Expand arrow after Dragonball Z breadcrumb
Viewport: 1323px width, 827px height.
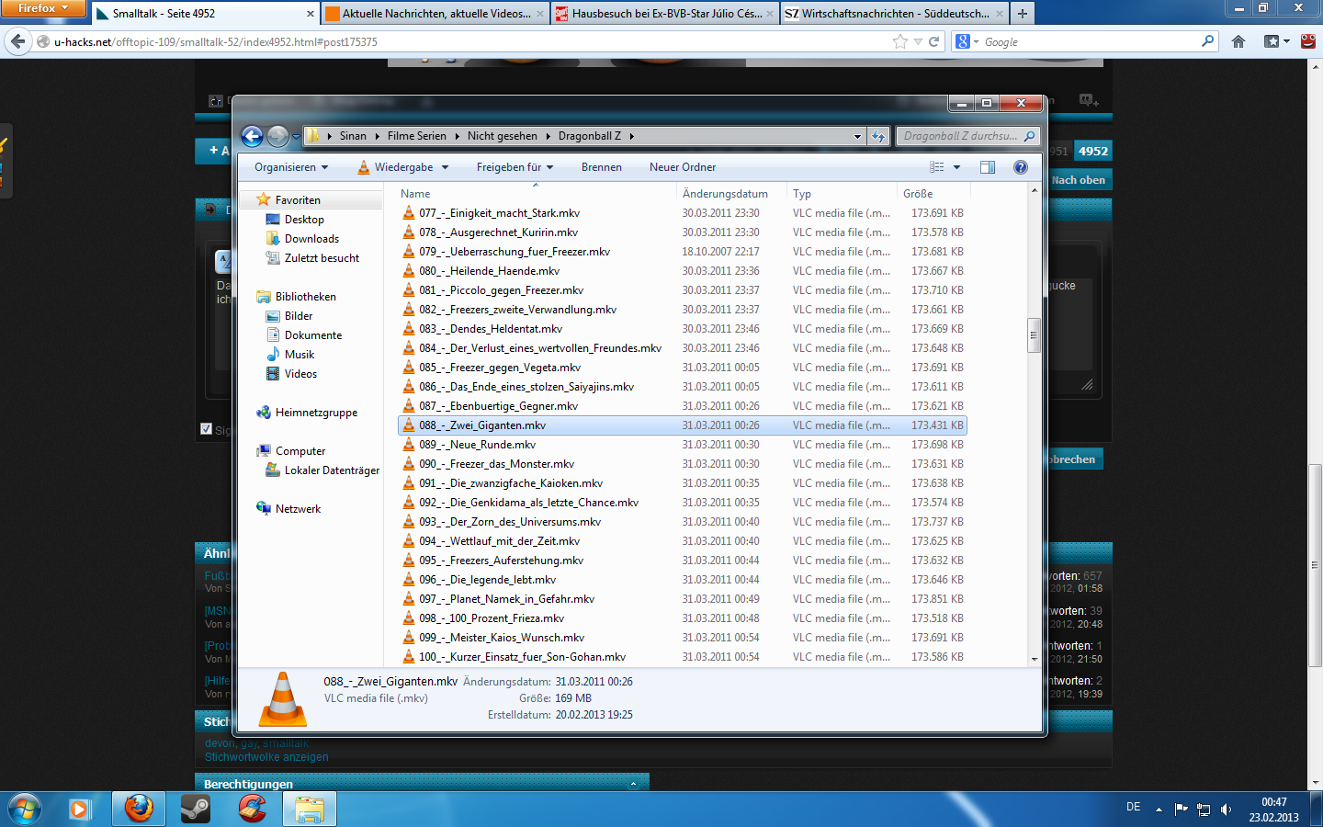(x=632, y=136)
